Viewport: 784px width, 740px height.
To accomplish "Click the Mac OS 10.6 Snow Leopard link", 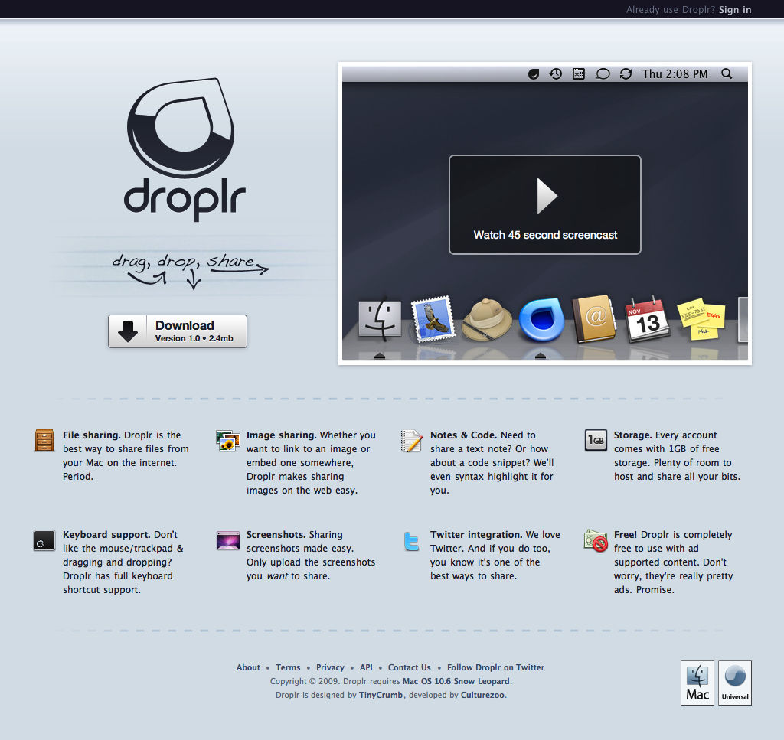I will pos(456,681).
